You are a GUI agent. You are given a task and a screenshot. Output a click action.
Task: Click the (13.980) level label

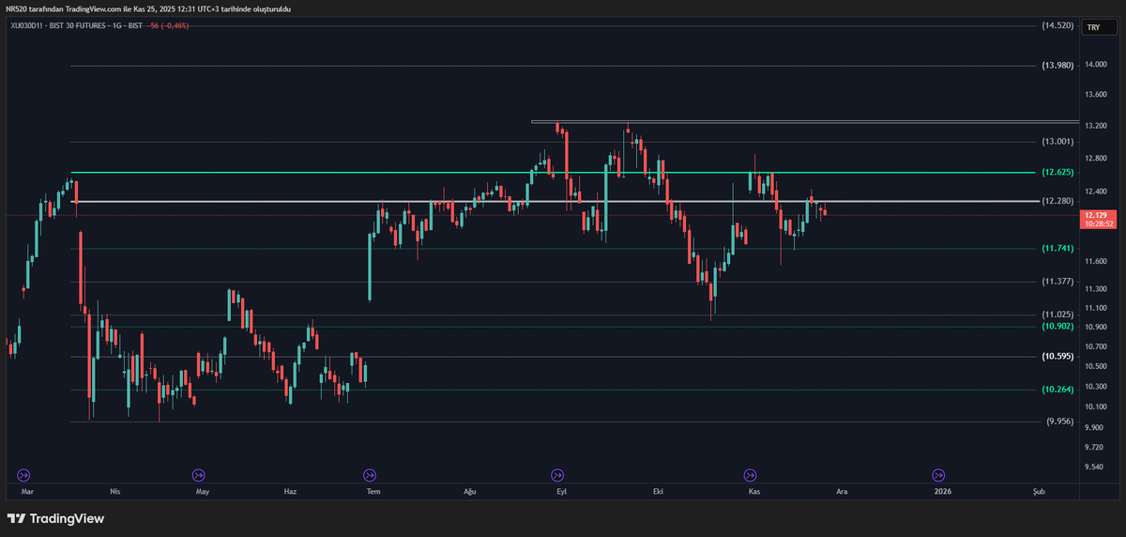pos(1058,65)
